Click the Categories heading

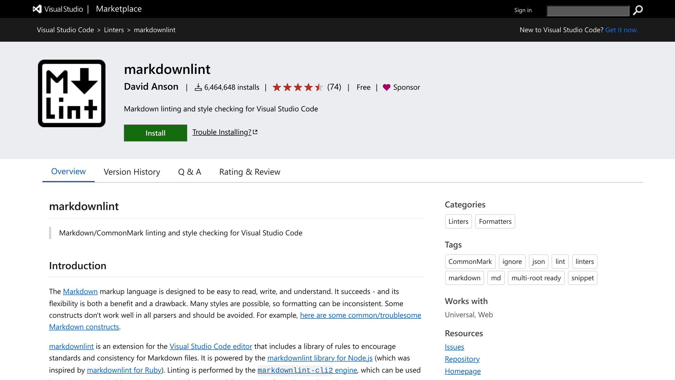pyautogui.click(x=465, y=205)
